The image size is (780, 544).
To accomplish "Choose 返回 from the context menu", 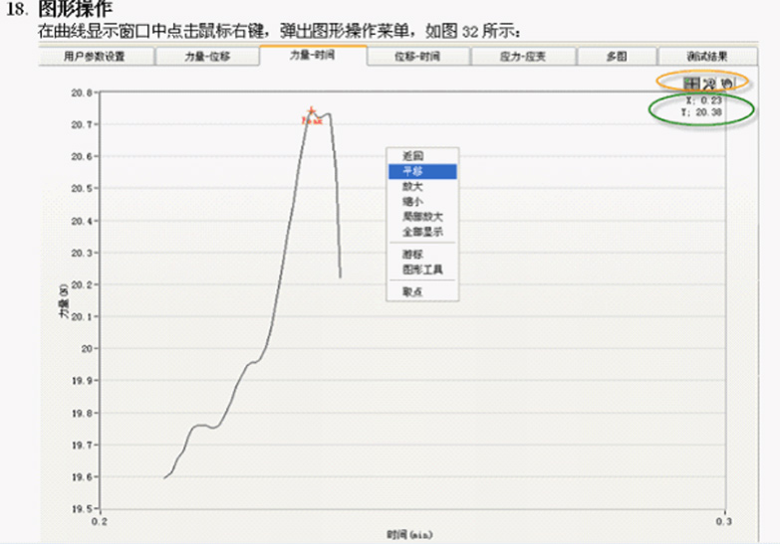I will click(x=413, y=156).
